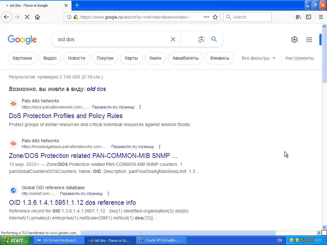Open the Windows start button
Image resolution: width=327 pixels, height=245 pixels.
tap(15, 240)
